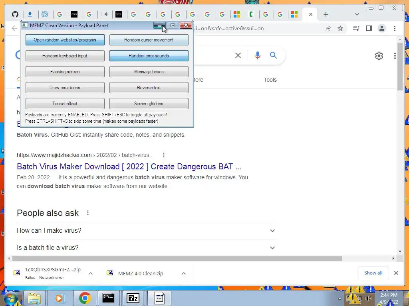The width and height of the screenshot is (409, 306).
Task: Expand "How can I make virus?" question
Action: 146,231
